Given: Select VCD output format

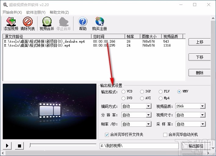Looking at the screenshot, I should 123,92.
